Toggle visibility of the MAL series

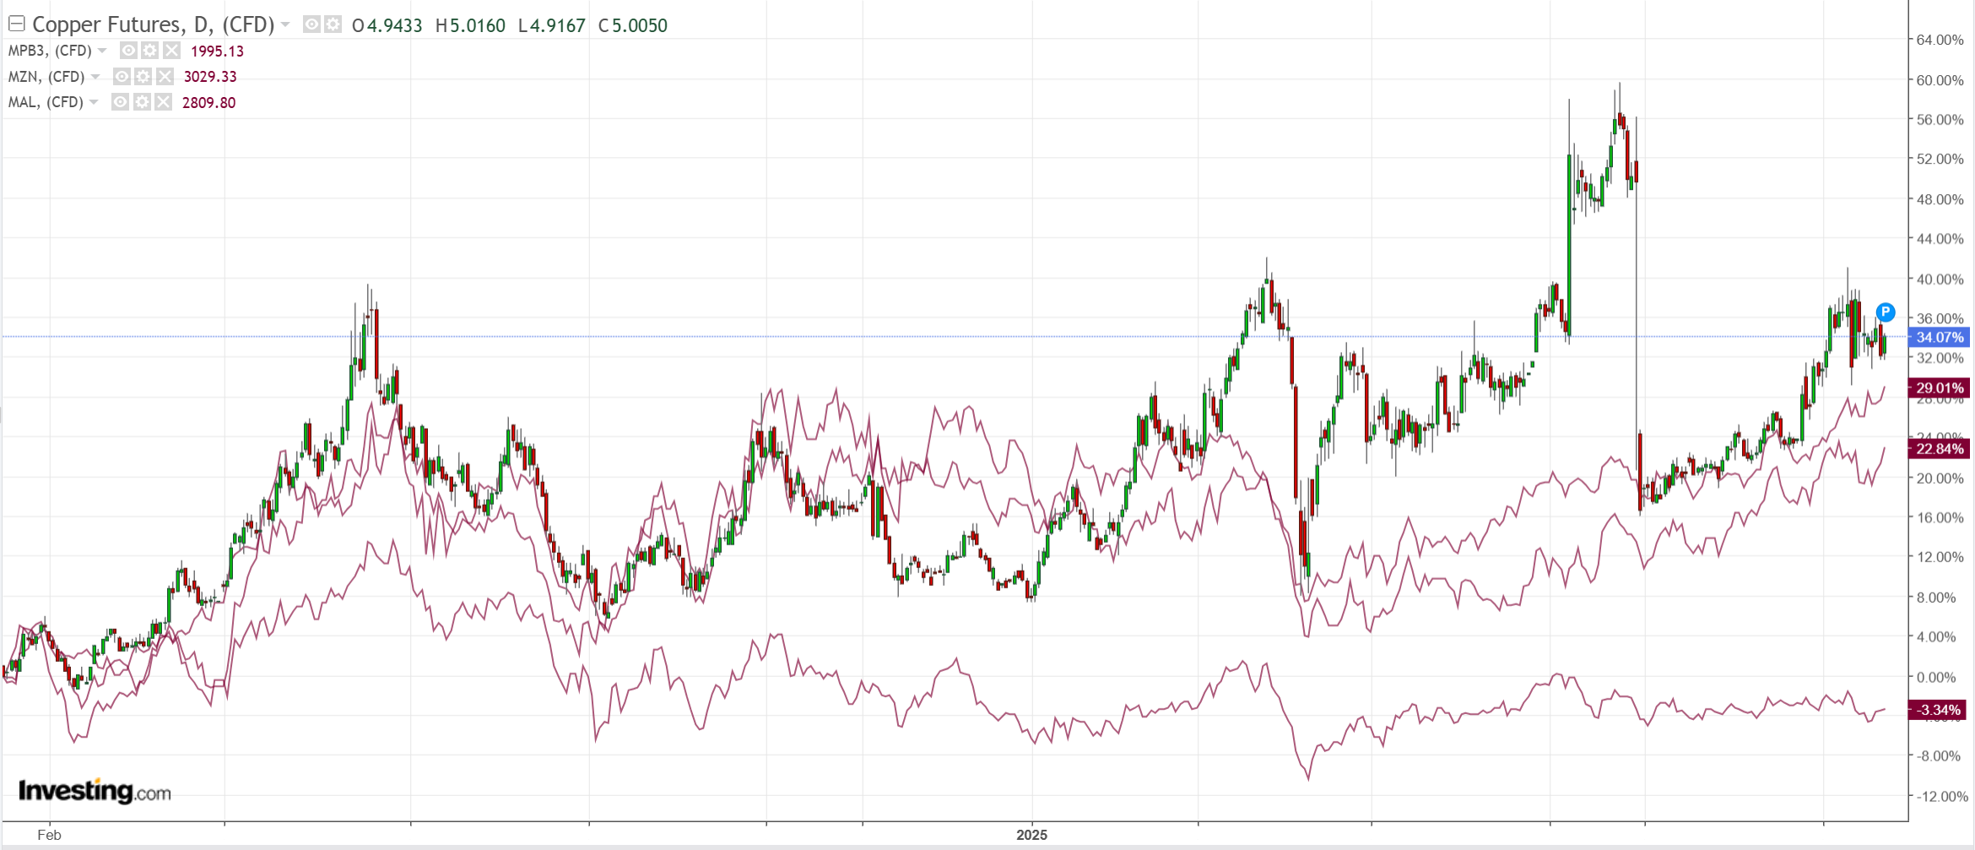tap(120, 102)
